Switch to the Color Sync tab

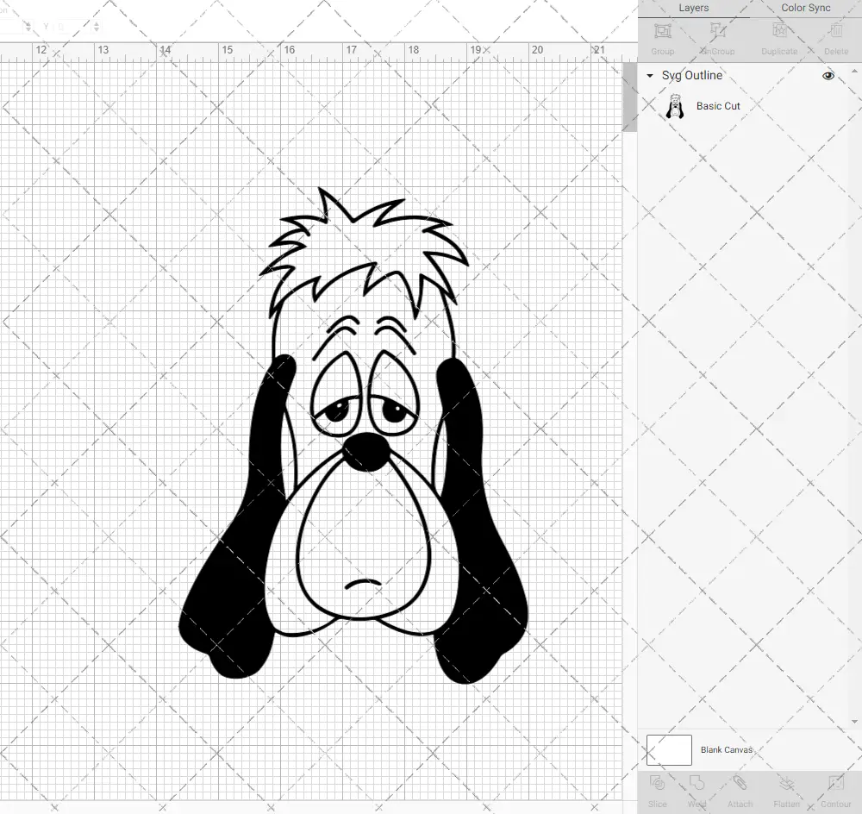(x=805, y=8)
